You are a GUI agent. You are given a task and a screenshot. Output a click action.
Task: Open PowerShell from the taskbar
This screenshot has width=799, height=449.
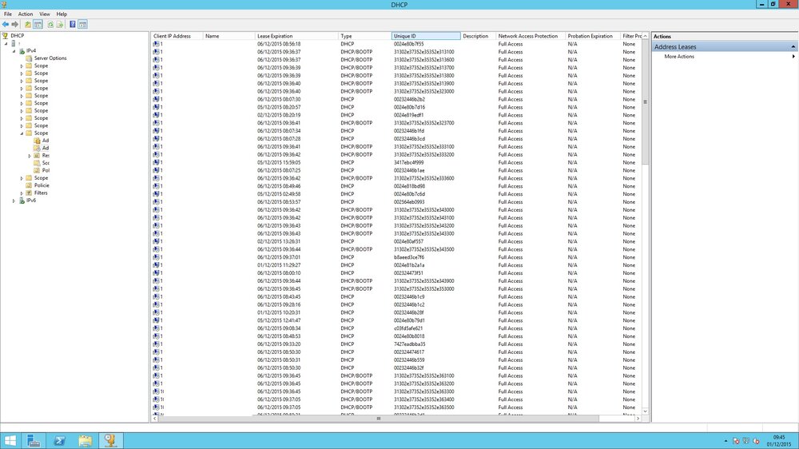point(60,441)
